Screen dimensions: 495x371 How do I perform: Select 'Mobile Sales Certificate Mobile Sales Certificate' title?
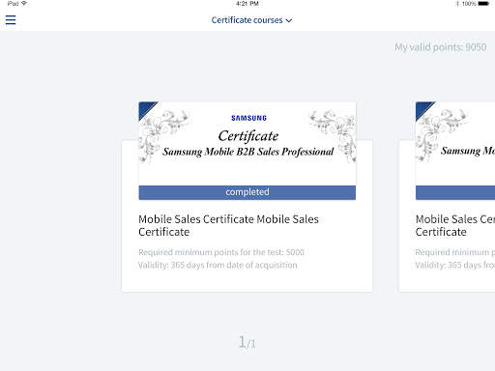(x=228, y=225)
